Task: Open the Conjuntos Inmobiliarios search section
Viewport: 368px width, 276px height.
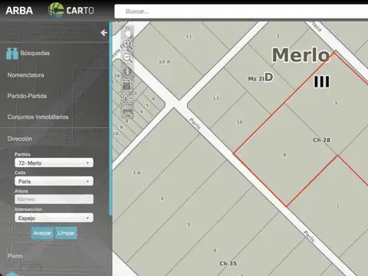Action: [38, 117]
